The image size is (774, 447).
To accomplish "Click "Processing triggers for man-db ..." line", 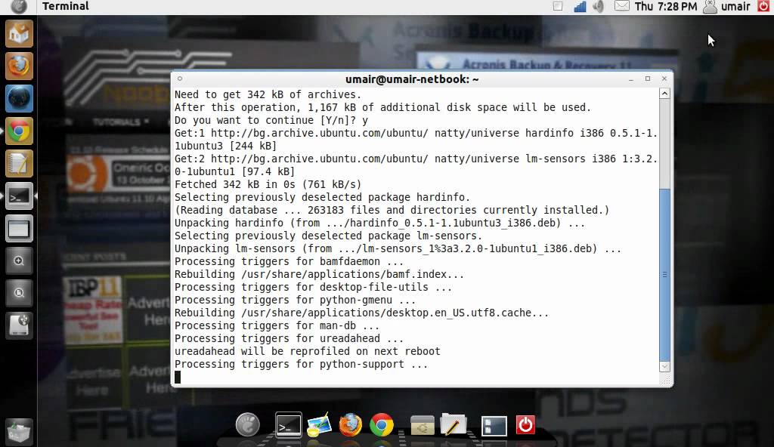I will (277, 325).
